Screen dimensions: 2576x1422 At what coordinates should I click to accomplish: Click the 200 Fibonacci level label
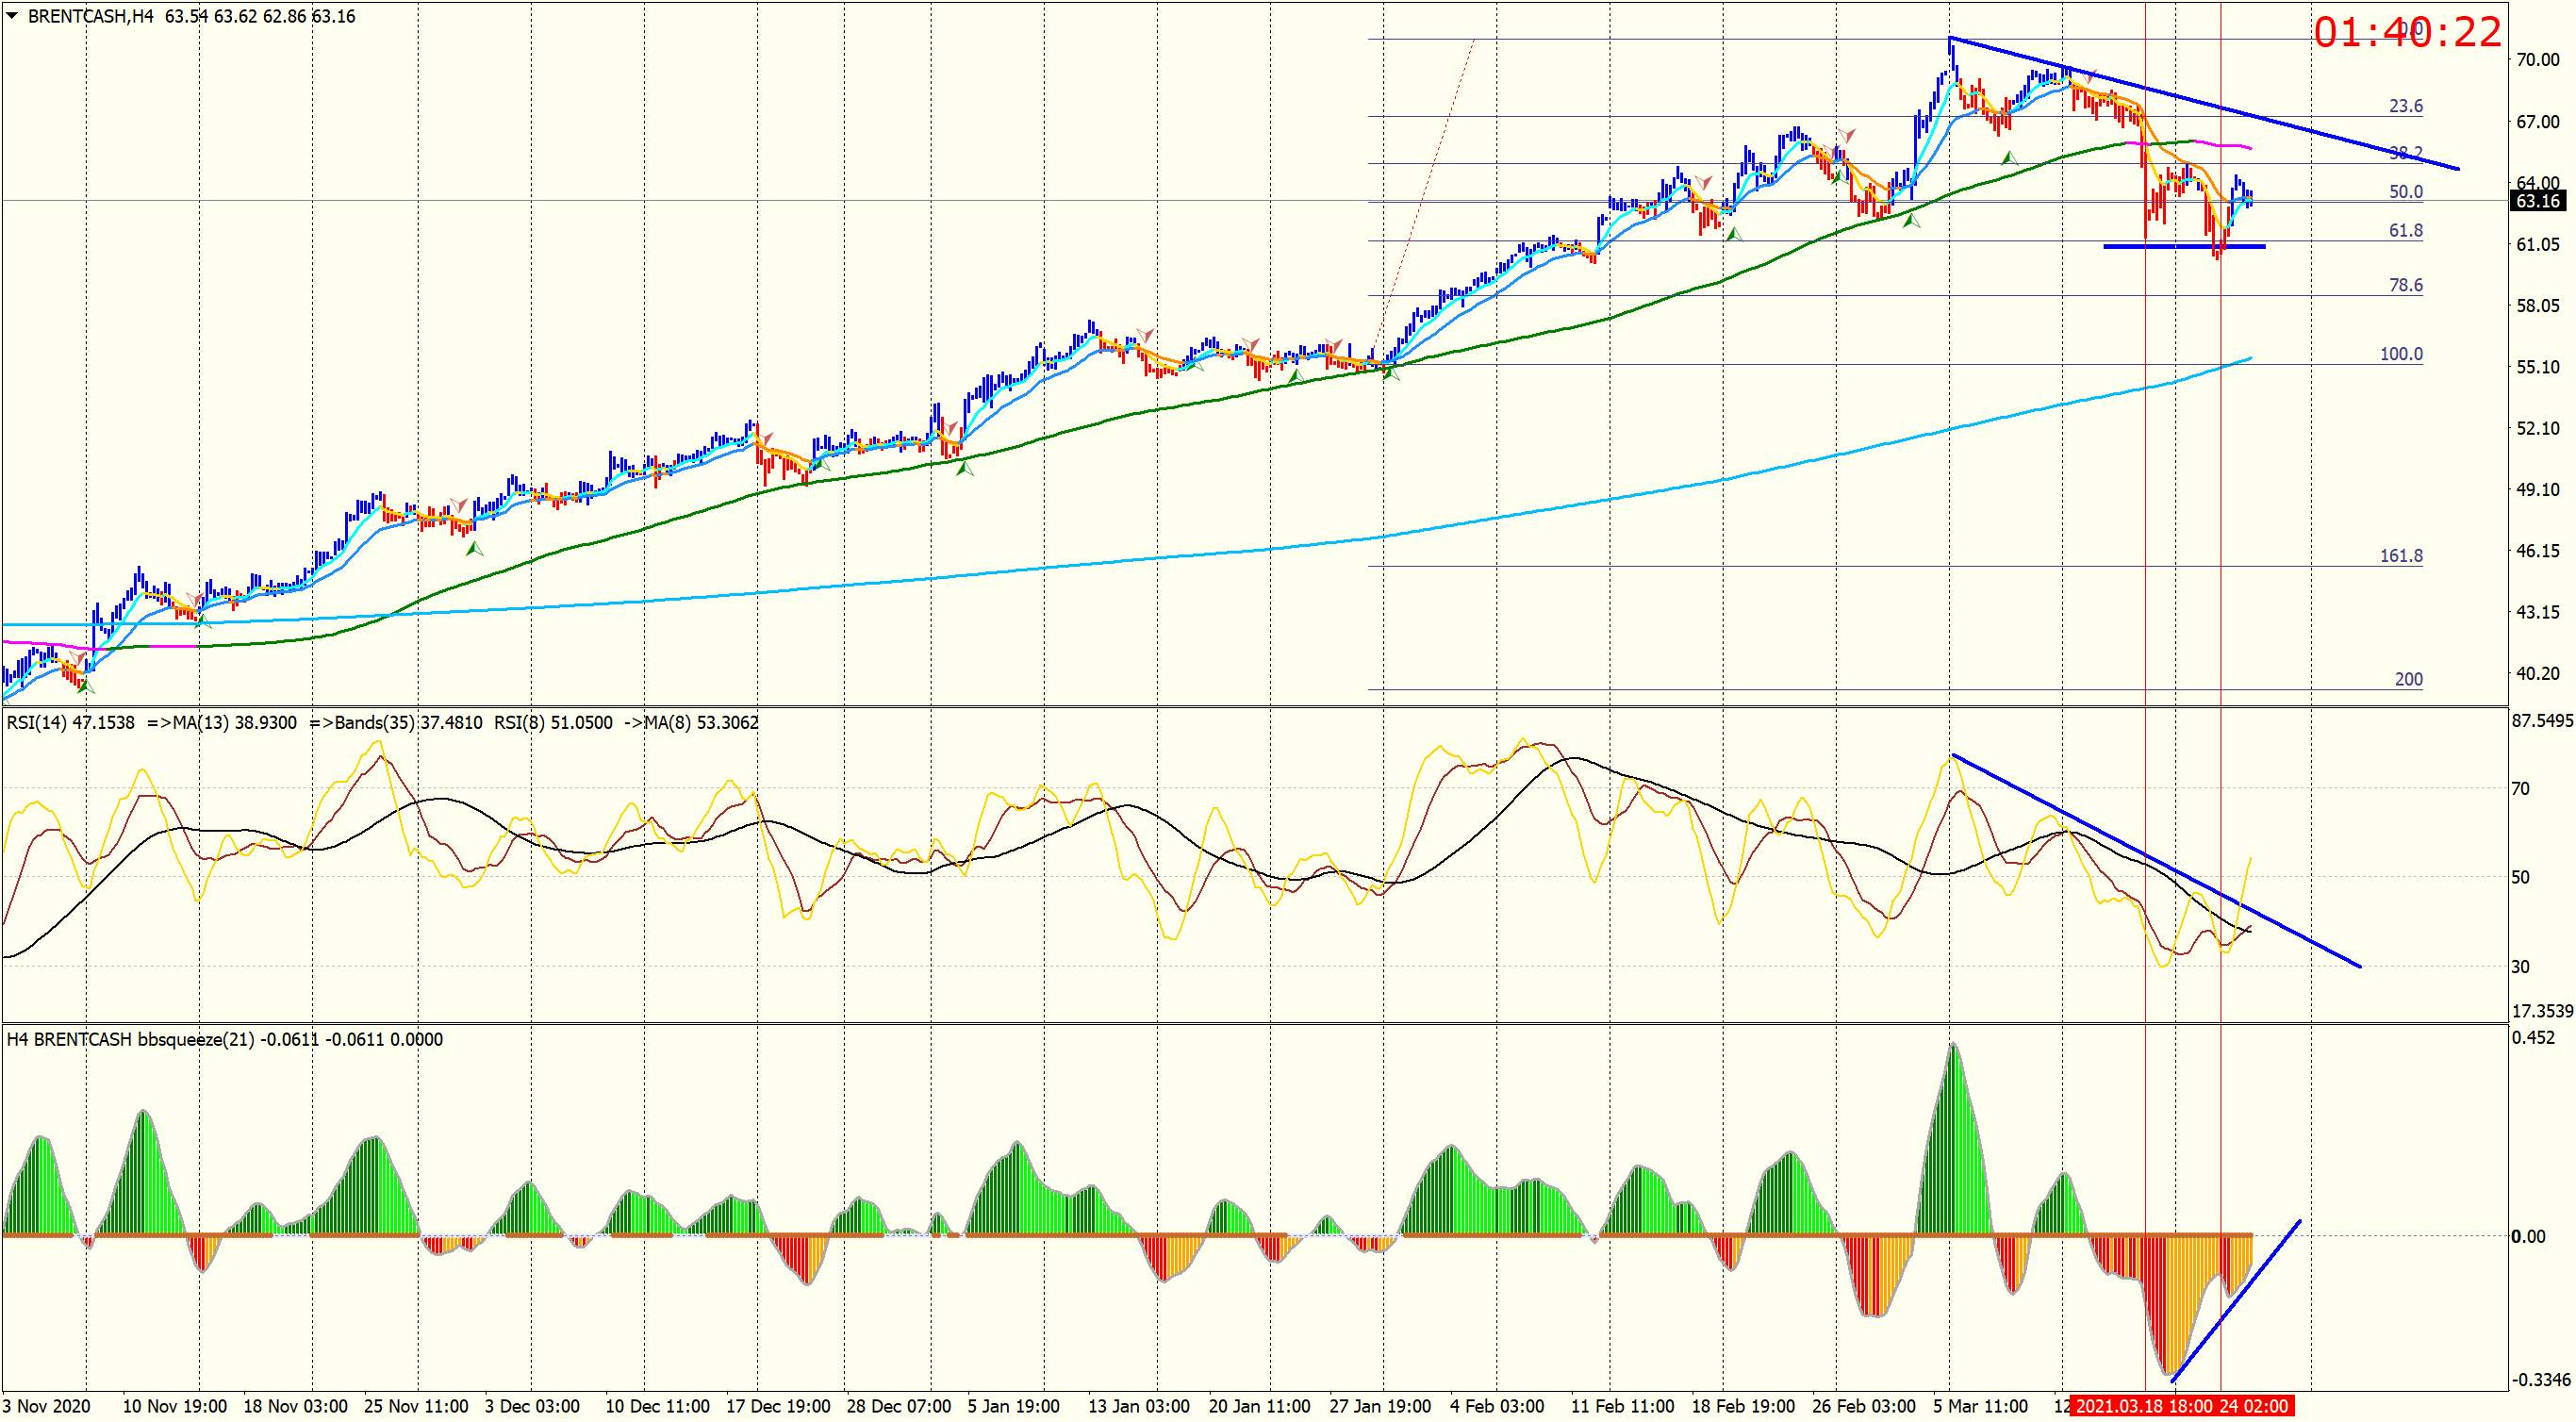coord(2408,679)
